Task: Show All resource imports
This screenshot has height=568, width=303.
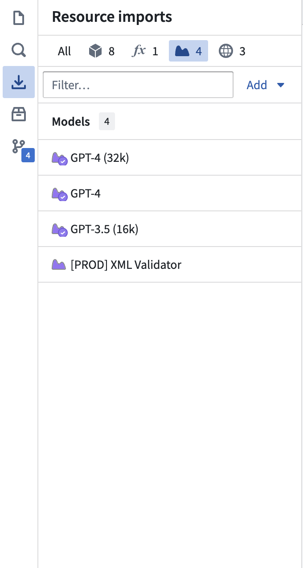Action: click(64, 51)
